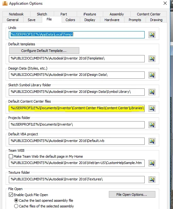
Task: Close the Application Options dialog
Action: tap(165, 3)
